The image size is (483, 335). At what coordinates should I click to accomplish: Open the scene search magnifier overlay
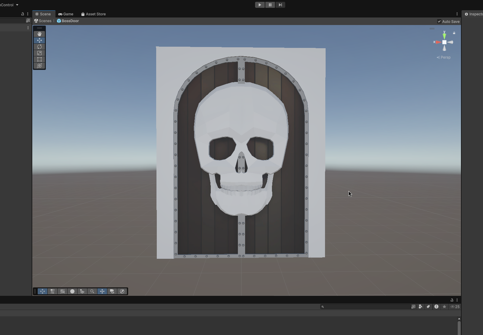(92, 291)
